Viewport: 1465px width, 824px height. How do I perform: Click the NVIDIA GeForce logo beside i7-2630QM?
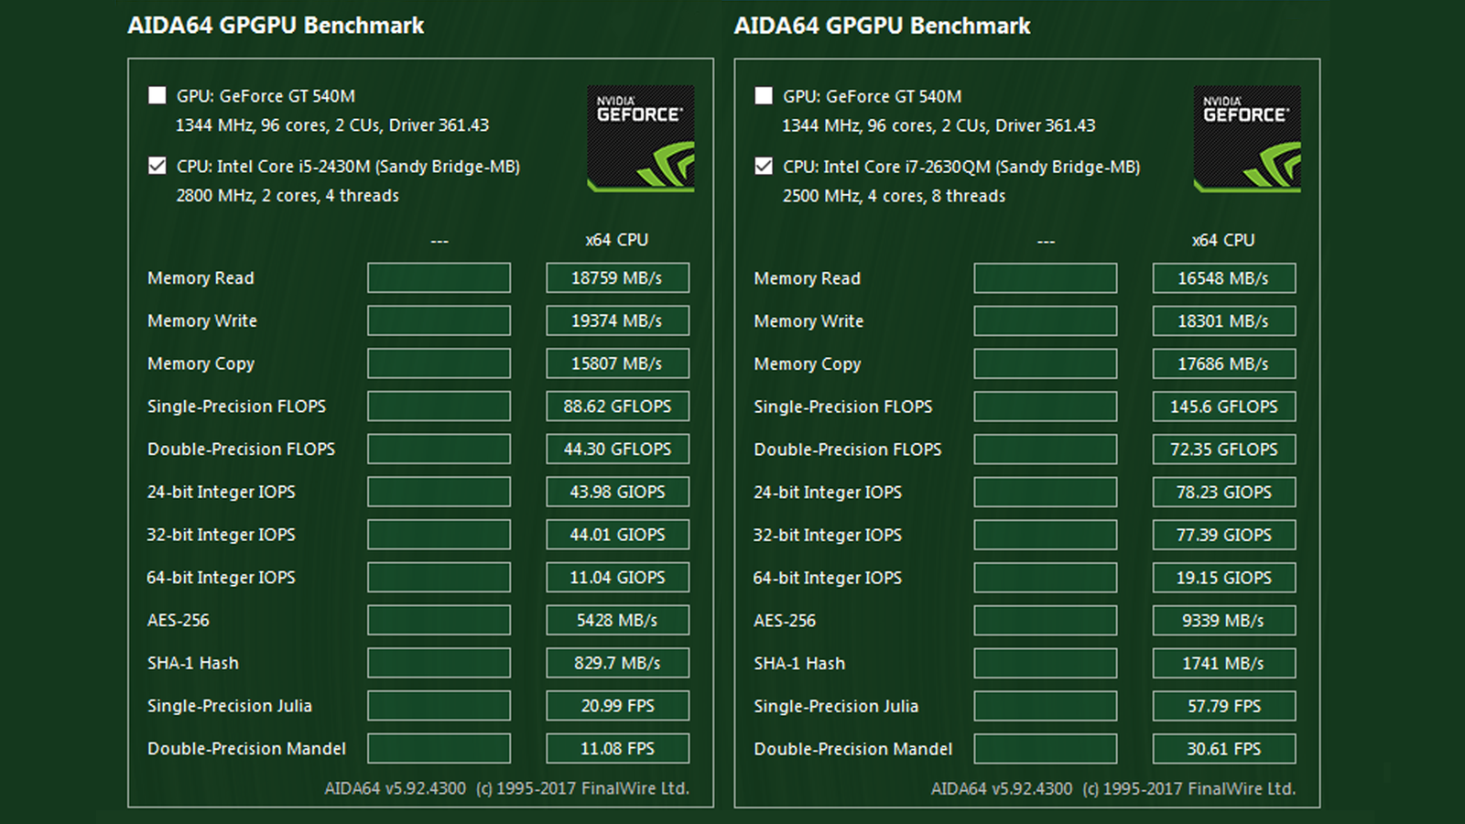pyautogui.click(x=1246, y=138)
